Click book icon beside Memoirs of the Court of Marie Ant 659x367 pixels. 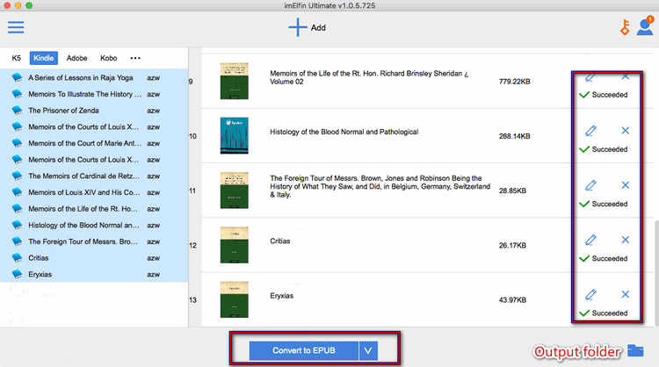[17, 143]
